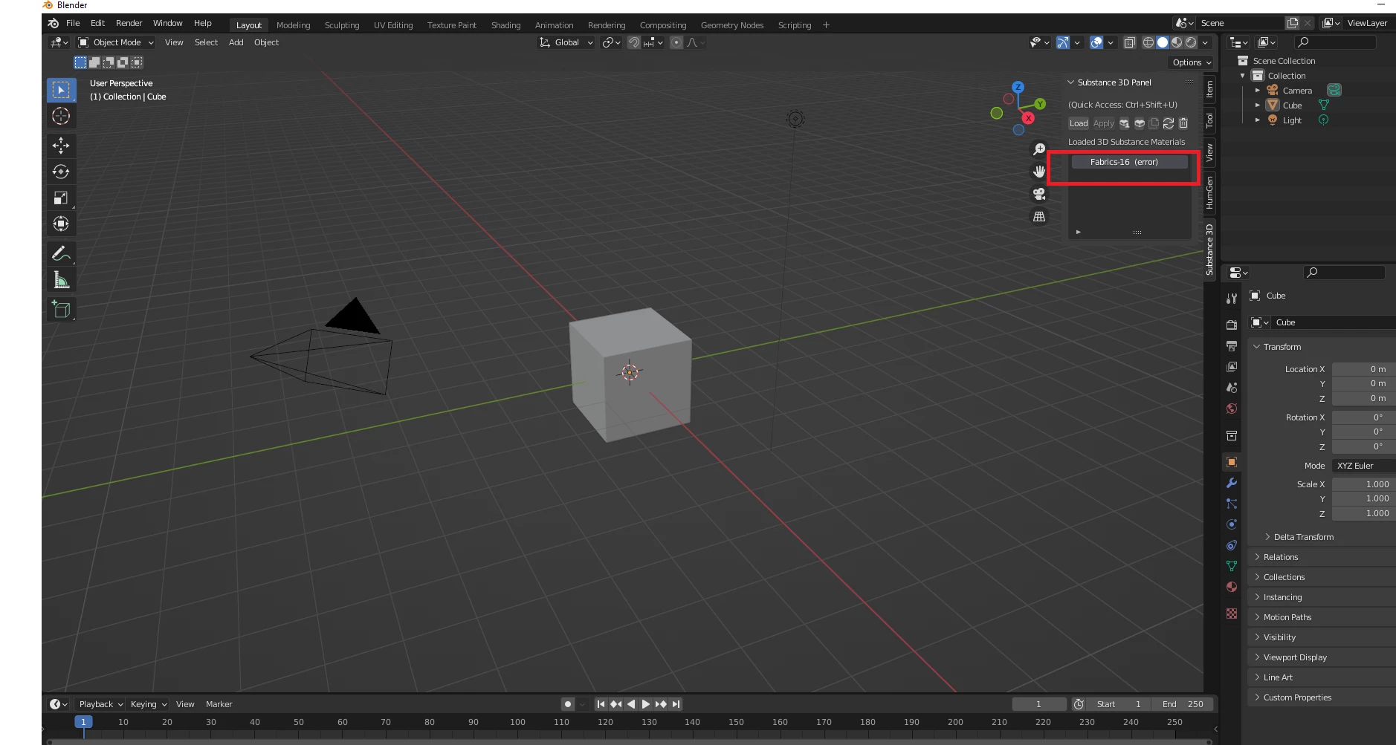This screenshot has width=1396, height=745.
Task: Activate the Add Cube tool
Action: pos(61,309)
